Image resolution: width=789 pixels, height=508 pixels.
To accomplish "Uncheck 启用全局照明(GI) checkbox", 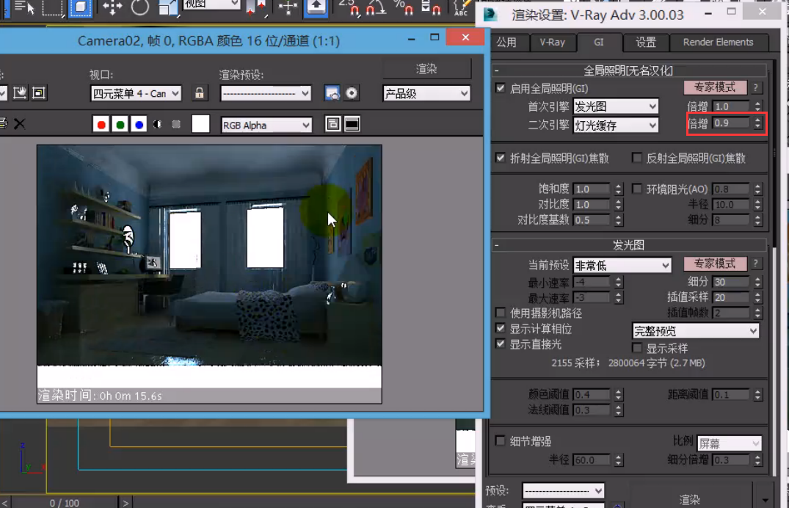I will pyautogui.click(x=500, y=88).
